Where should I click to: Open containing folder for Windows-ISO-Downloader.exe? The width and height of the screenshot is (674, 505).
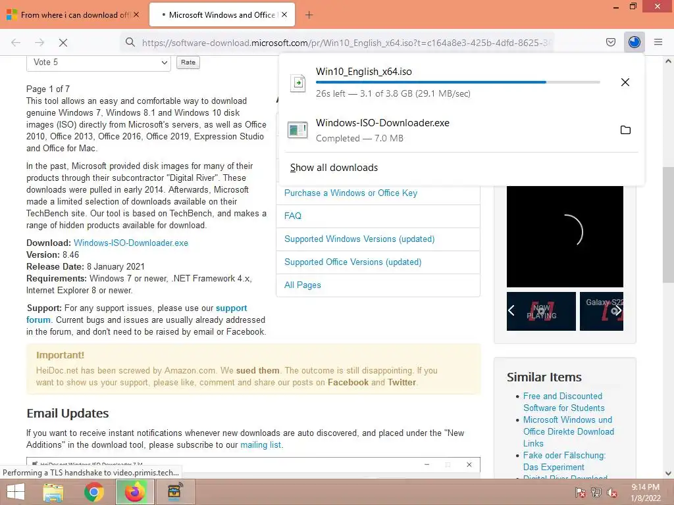click(x=625, y=130)
